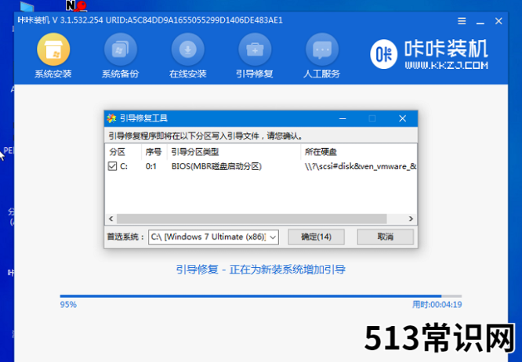Click the 引导修复工具 dialog title icon

[x=111, y=118]
